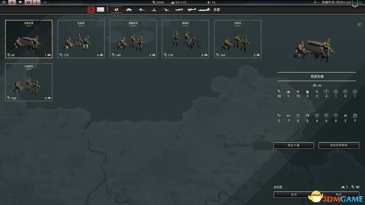Viewport: 365px width, 205px height.
Task: Switch to the artillery unit class tab
Action: pyautogui.click(x=154, y=10)
